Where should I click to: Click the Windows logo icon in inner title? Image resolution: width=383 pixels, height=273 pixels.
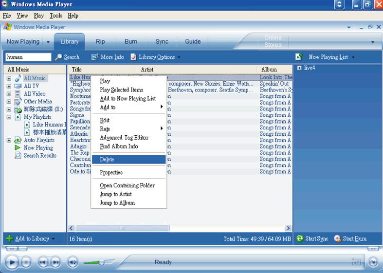pos(8,27)
